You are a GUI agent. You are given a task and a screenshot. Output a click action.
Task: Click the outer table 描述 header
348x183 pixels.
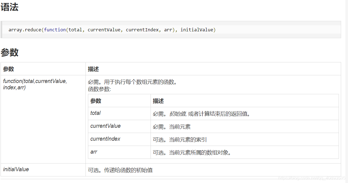(x=93, y=69)
